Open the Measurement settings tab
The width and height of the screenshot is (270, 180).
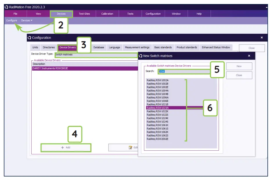(137, 47)
